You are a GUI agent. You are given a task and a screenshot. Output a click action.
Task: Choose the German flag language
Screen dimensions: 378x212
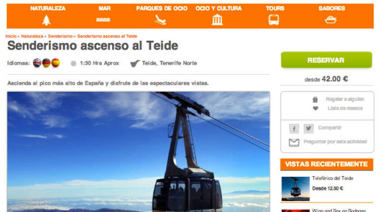click(46, 63)
